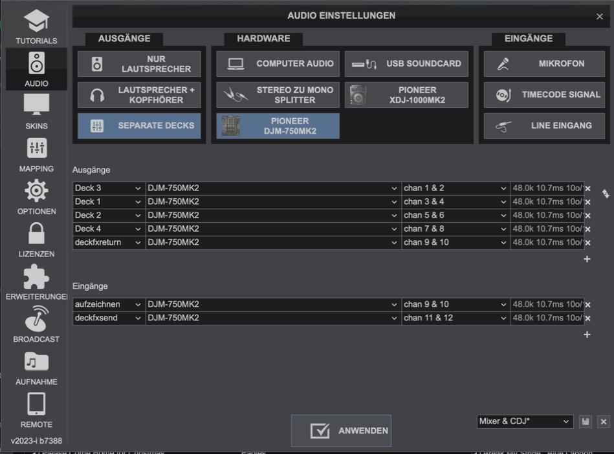
Task: Enable Mikrofon input
Action: (x=544, y=64)
